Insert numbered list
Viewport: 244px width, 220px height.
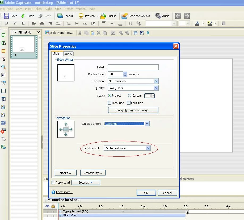pos(69,23)
